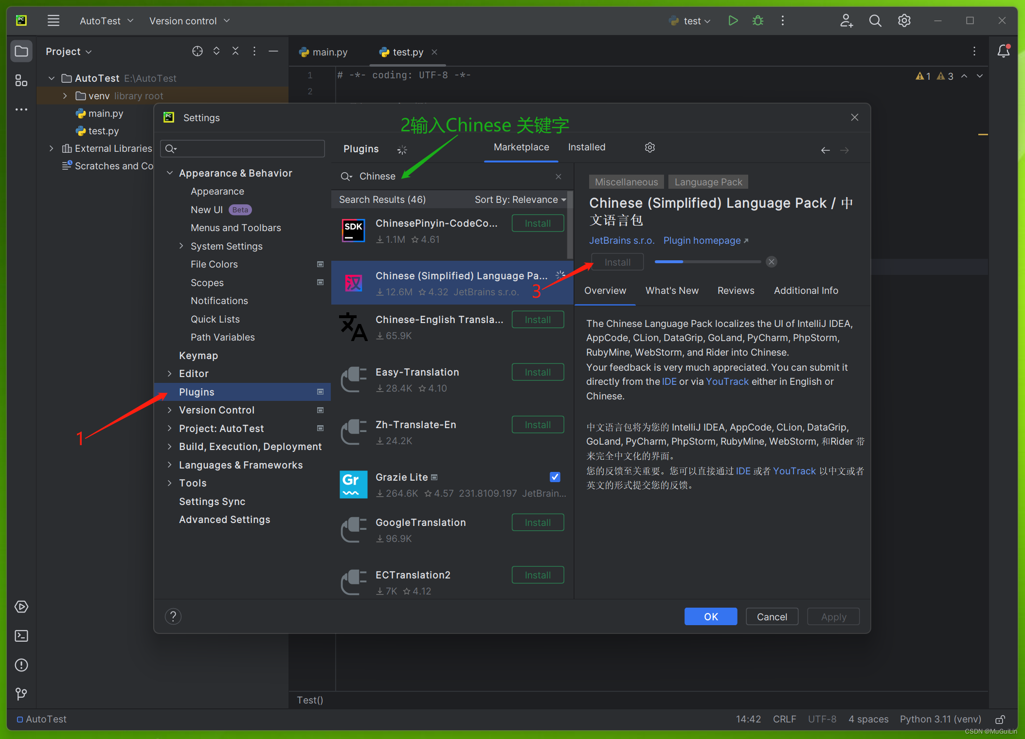Open the Problems tool window

(21, 665)
